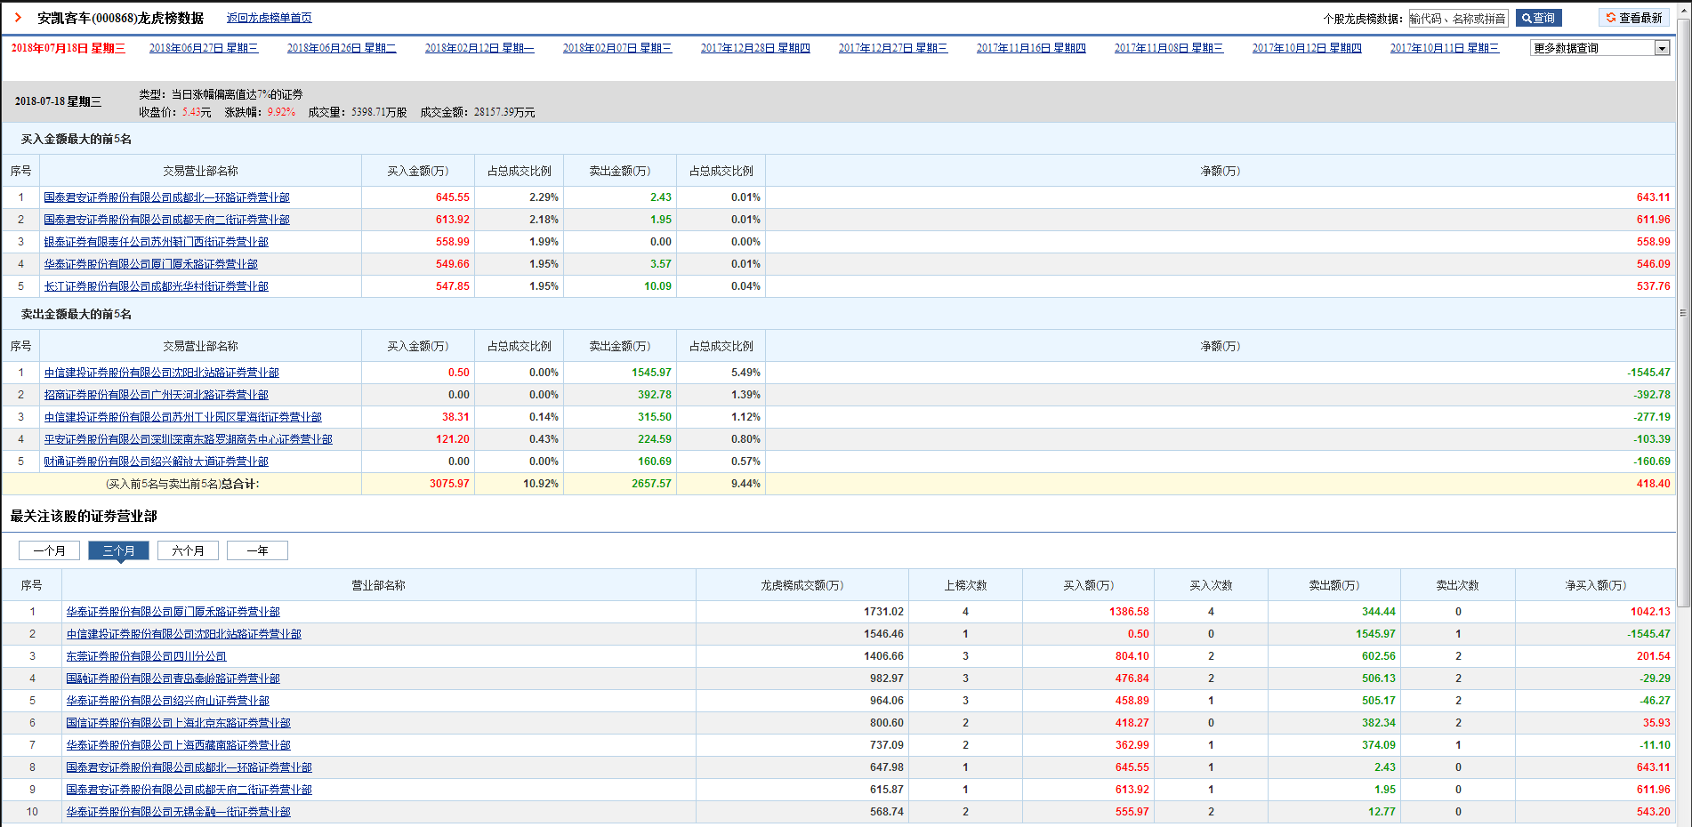Image resolution: width=1692 pixels, height=827 pixels.
Task: Switch to the 三个月 period tab
Action: point(118,550)
